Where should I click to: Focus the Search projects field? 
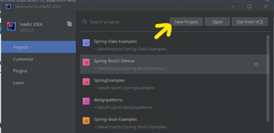125,22
